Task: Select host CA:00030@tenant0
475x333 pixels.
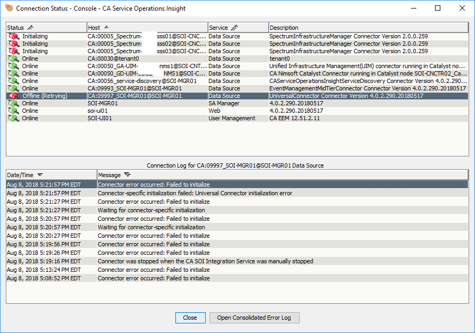Action: [x=114, y=59]
